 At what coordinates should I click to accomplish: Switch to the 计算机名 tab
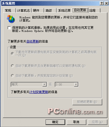click(23, 11)
